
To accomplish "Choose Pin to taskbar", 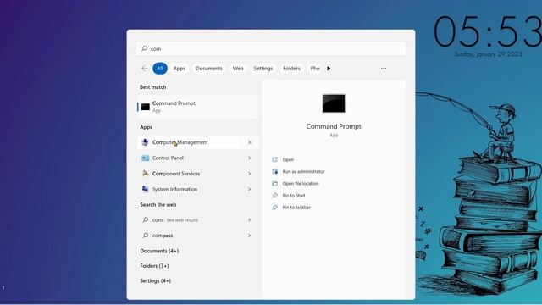I will [296, 208].
